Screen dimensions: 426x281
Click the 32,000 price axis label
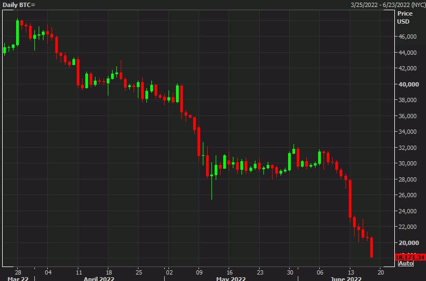click(407, 148)
